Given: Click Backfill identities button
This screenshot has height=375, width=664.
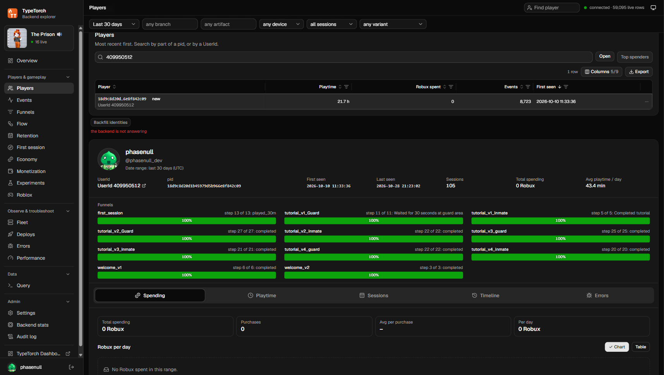Looking at the screenshot, I should tap(111, 123).
